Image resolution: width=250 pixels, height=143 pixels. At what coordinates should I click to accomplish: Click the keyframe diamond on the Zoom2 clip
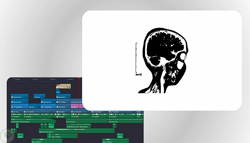[44, 97]
